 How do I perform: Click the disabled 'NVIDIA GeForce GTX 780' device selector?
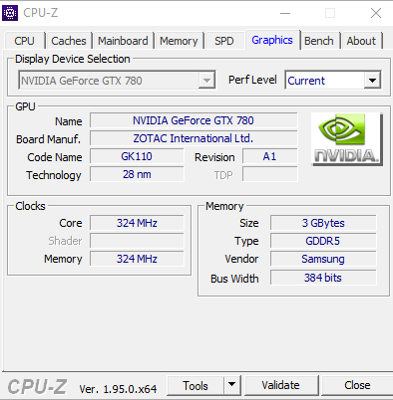pos(117,81)
